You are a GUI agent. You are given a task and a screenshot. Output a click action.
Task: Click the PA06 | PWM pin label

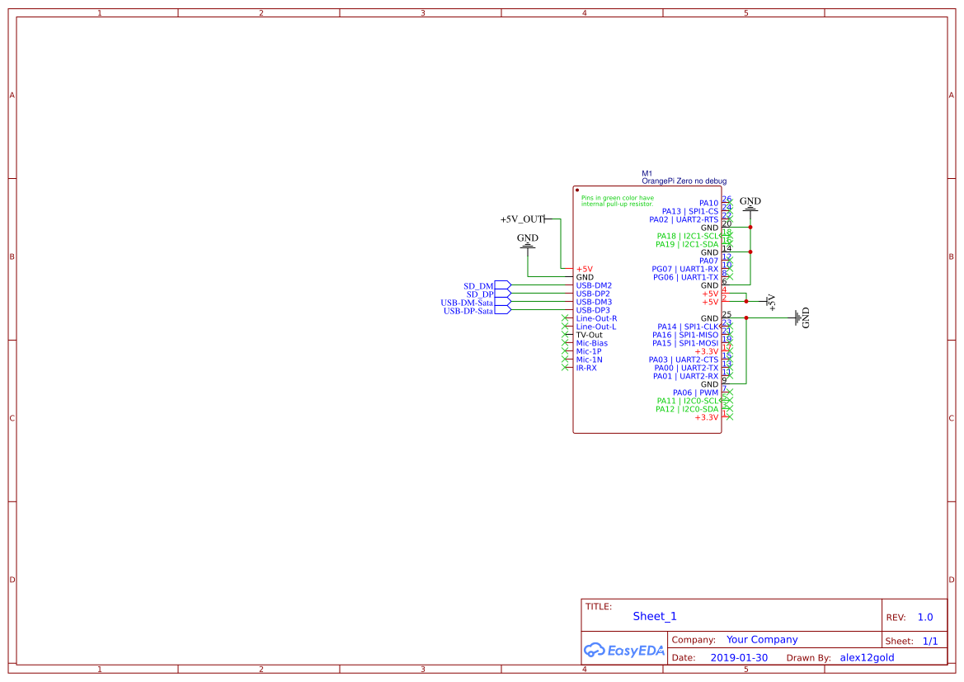[697, 392]
